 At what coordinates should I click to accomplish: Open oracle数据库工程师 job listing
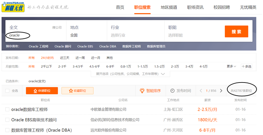coord(29,109)
